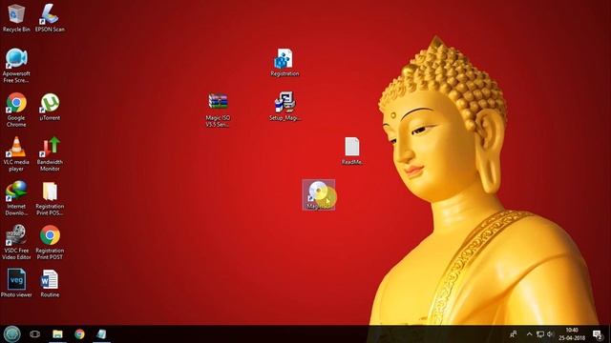The height and width of the screenshot is (343, 611).
Task: Open the Action Center notifications icon
Action: click(598, 334)
